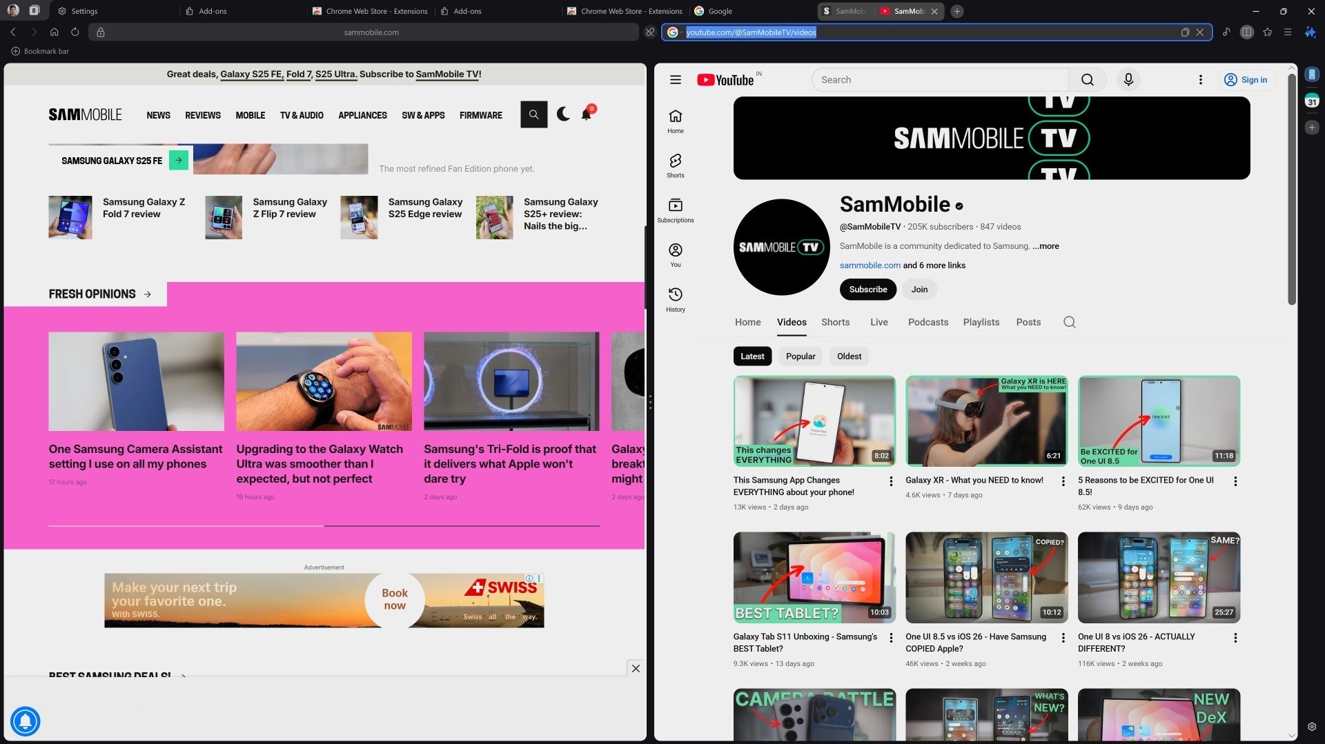The image size is (1325, 744).
Task: Open the YouTube guide hamburger menu
Action: point(675,79)
